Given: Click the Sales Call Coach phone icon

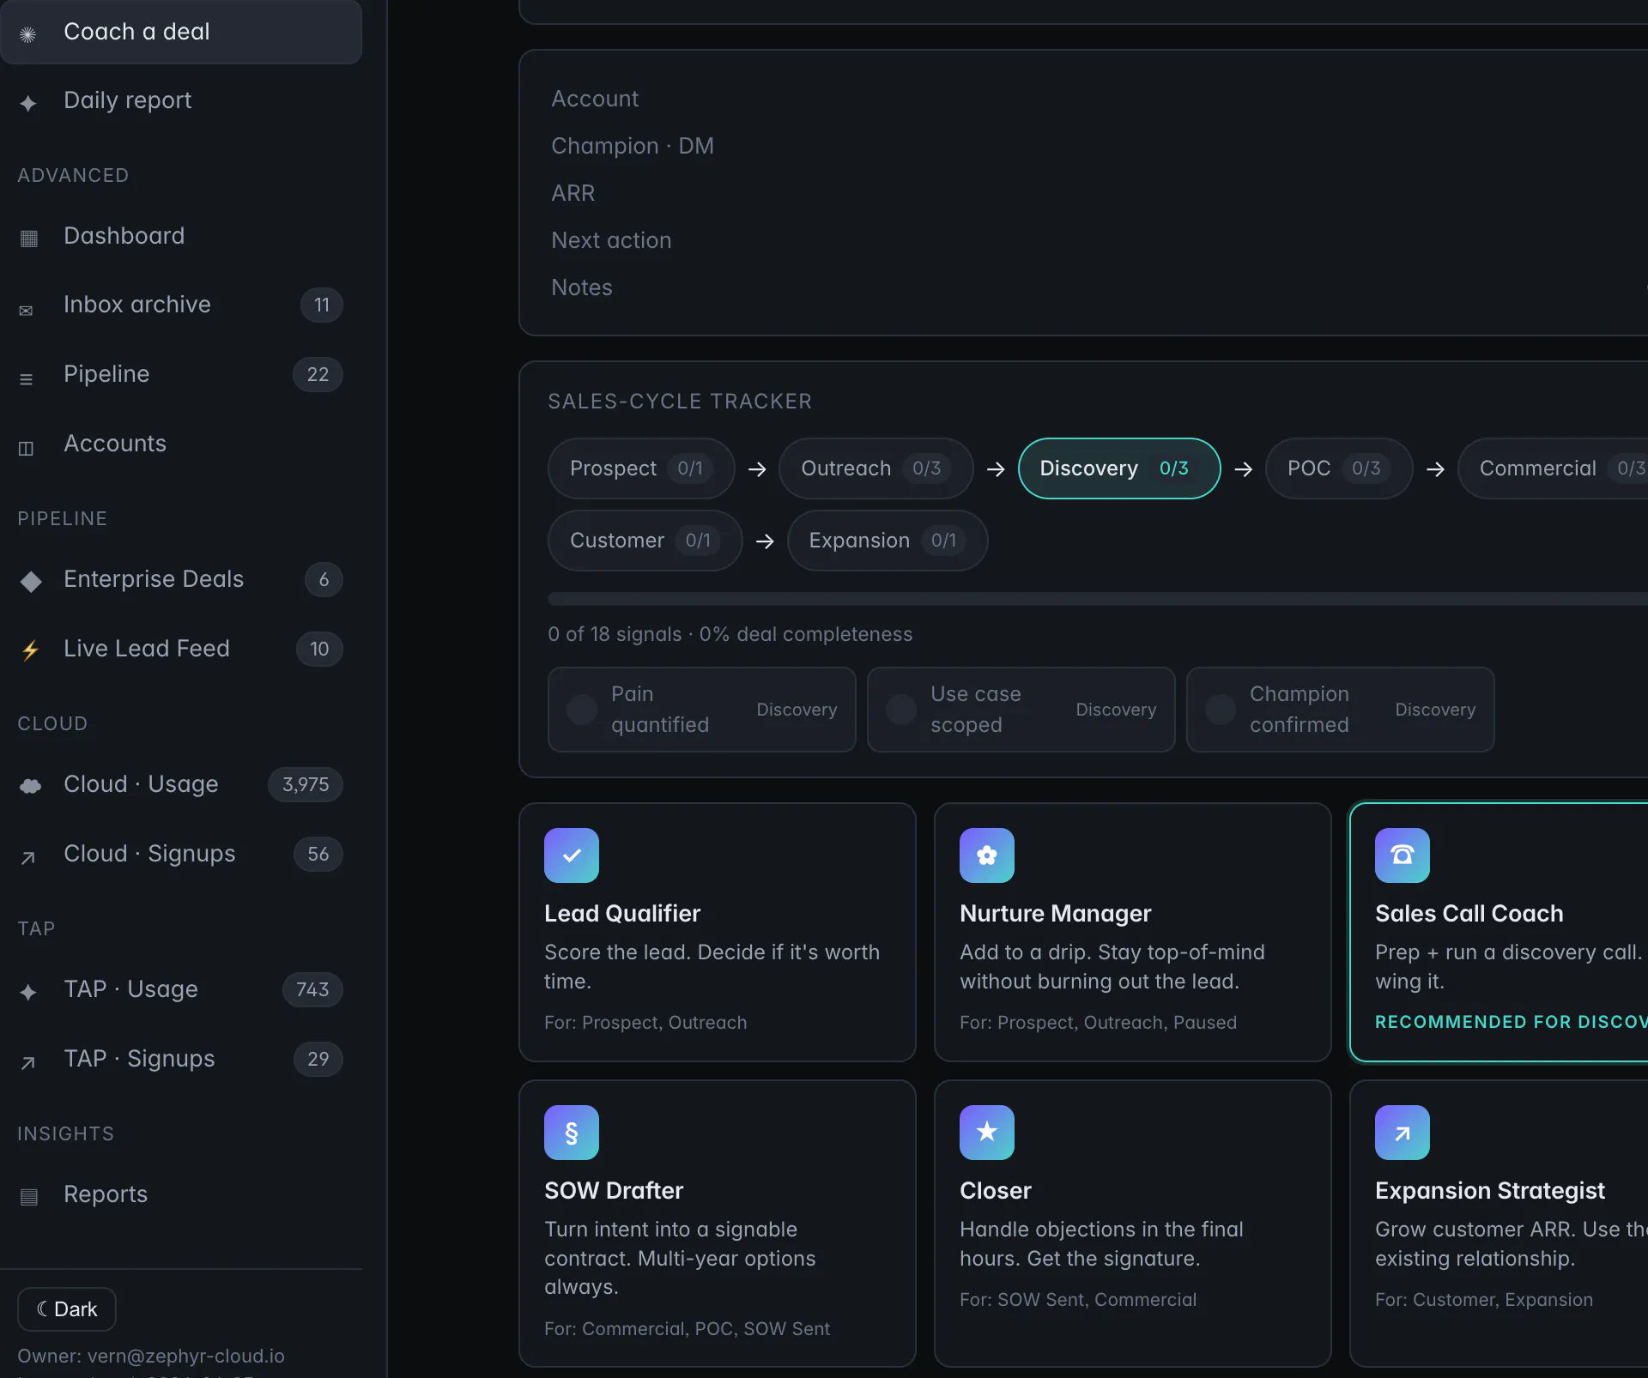Looking at the screenshot, I should tap(1403, 855).
